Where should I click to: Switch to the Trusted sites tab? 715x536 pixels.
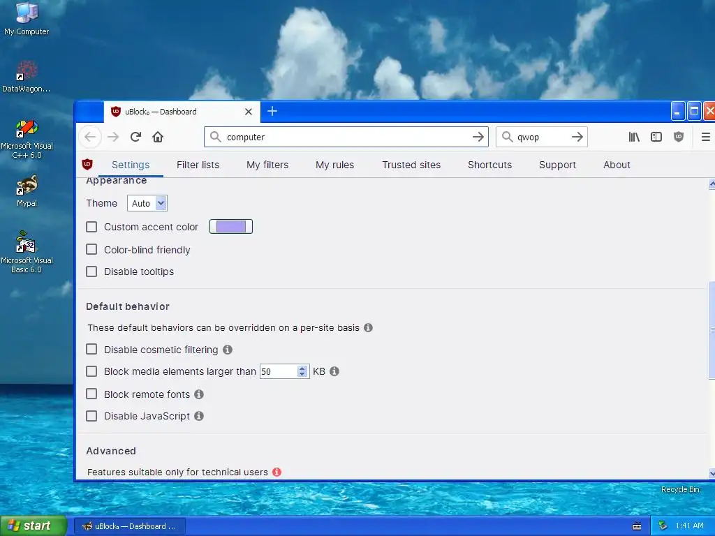pos(411,165)
